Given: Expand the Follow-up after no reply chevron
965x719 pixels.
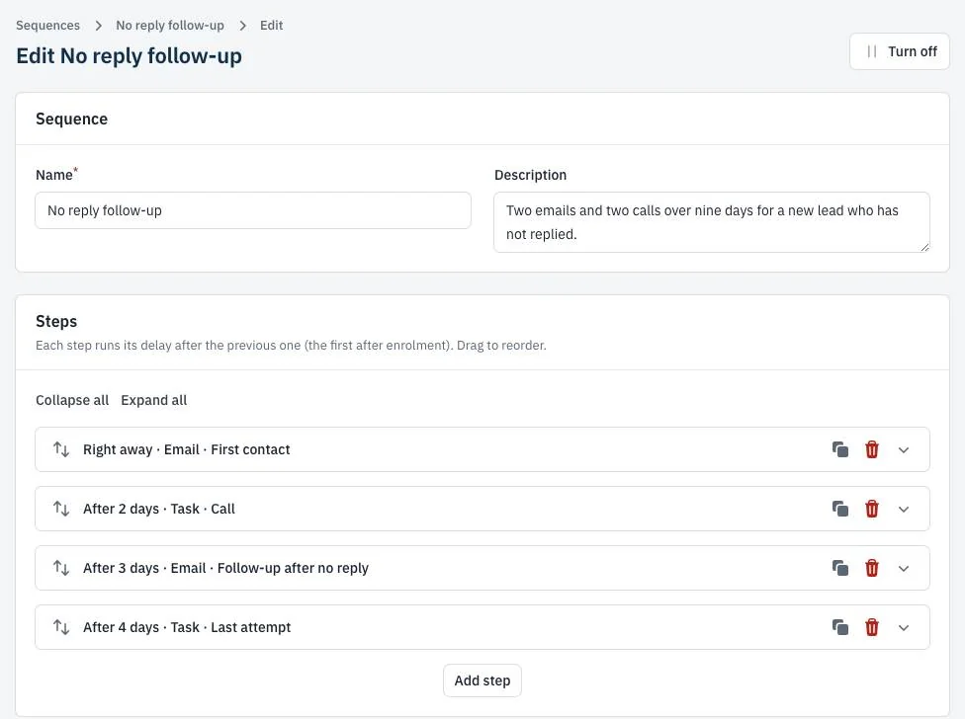Looking at the screenshot, I should click(x=904, y=569).
